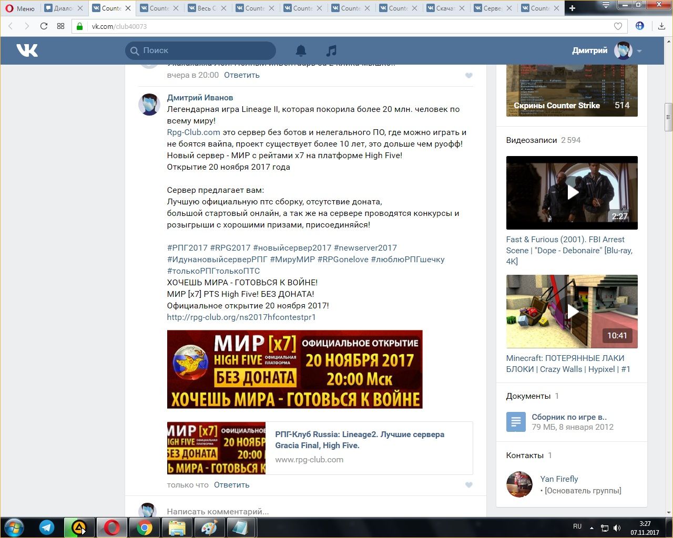Click the VK Поиск search field

pos(200,50)
